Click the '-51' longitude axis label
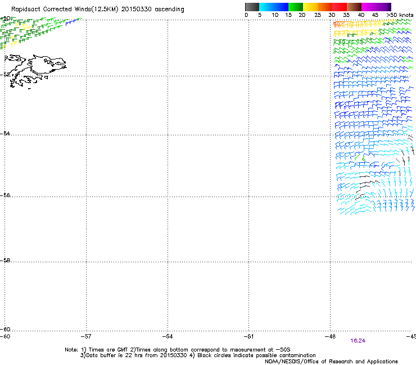 click(248, 336)
